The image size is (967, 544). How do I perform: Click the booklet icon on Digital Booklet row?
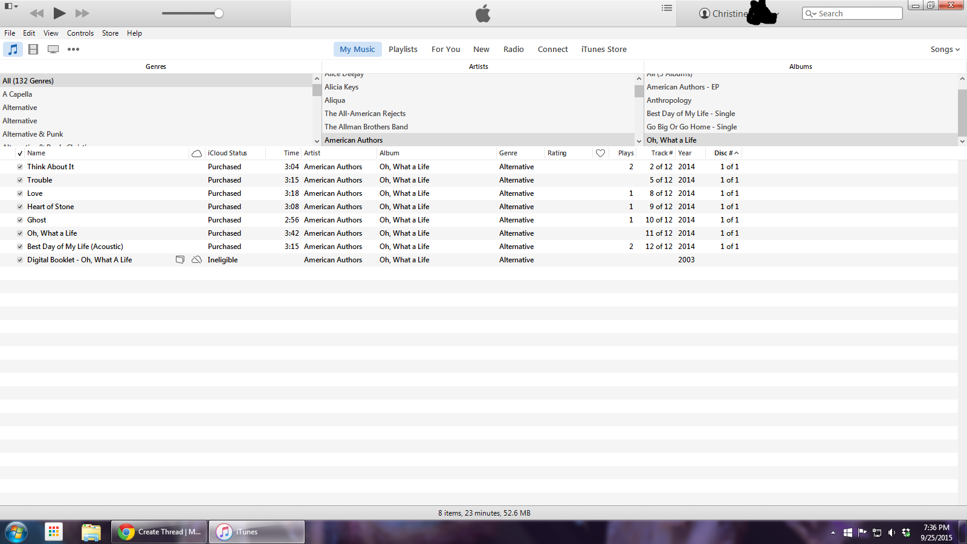coord(179,260)
